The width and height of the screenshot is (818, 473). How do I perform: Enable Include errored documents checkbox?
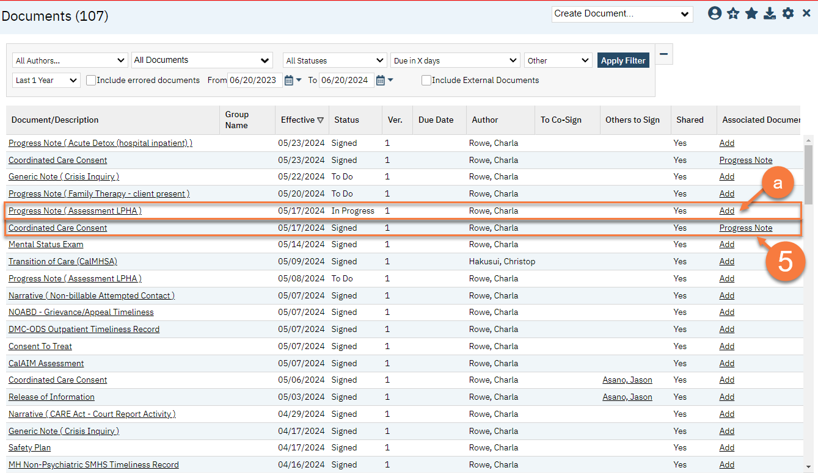tap(91, 80)
